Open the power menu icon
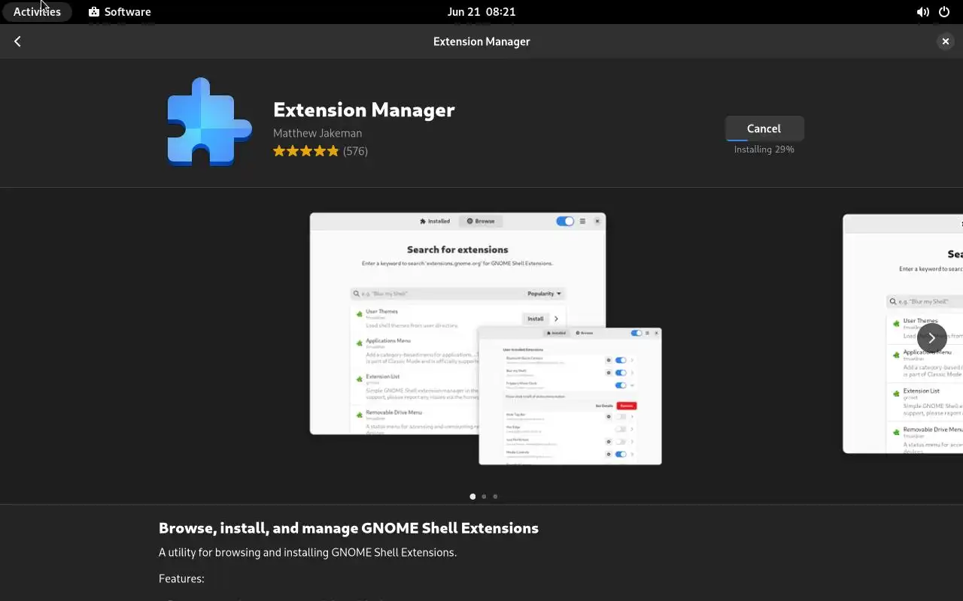 (944, 12)
